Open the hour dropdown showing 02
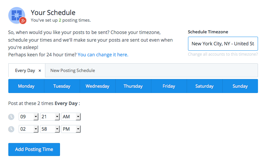Viewport: 263px width, 161px height. coord(29,129)
